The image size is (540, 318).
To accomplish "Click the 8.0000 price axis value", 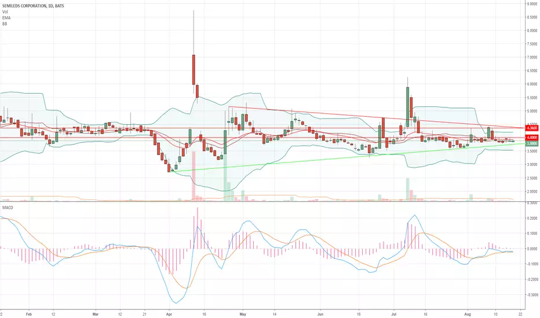I will point(532,31).
